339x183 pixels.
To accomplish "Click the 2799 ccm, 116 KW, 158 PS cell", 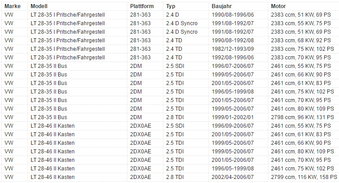I will coord(304,177).
